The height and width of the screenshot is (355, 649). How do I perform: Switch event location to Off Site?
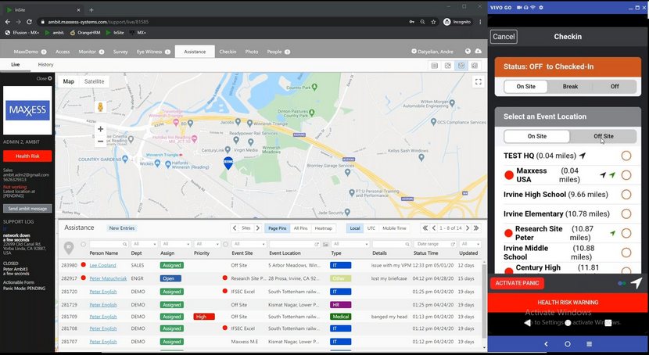click(x=604, y=136)
